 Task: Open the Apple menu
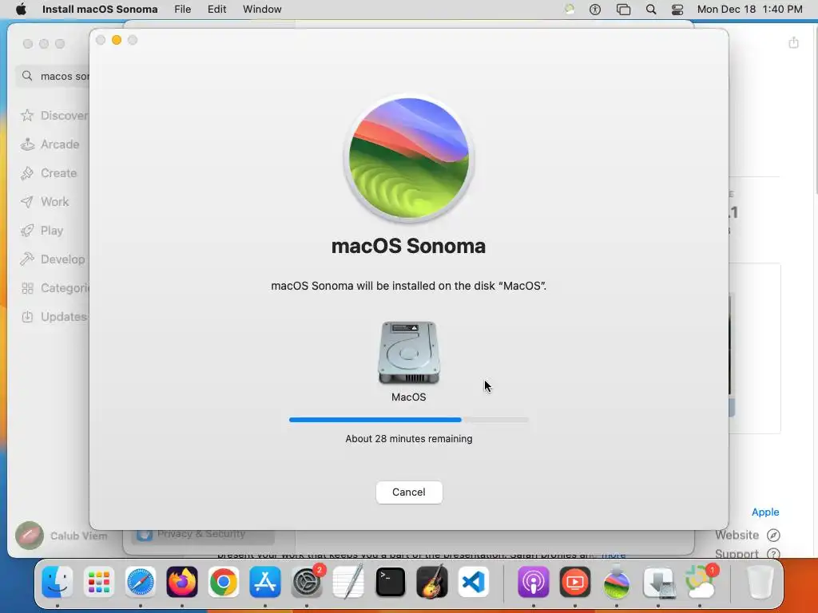point(21,9)
